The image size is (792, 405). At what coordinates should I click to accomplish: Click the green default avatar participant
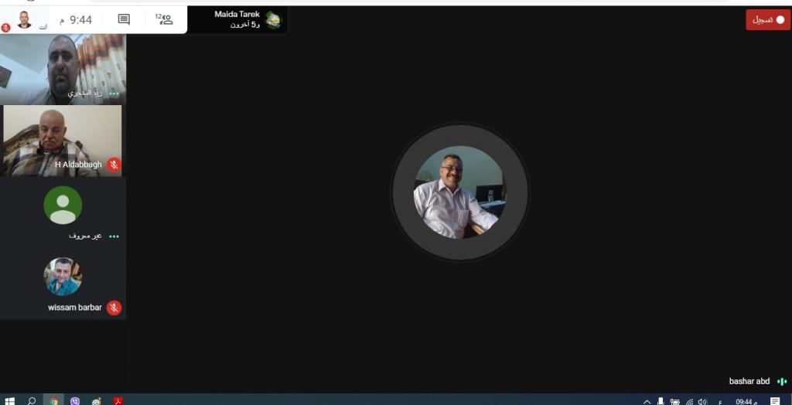(x=63, y=206)
